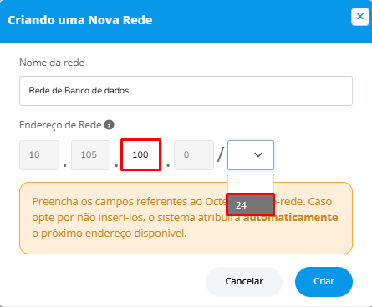The height and width of the screenshot is (307, 372).
Task: Click the slash separator before the mask dropdown
Action: [x=221, y=154]
